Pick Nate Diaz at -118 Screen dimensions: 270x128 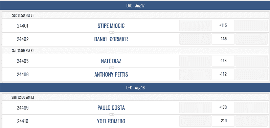(223, 61)
